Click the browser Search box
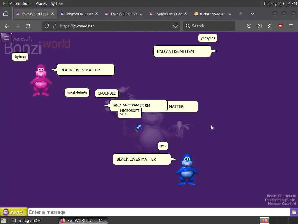This screenshot has width=298, height=224. (209, 26)
